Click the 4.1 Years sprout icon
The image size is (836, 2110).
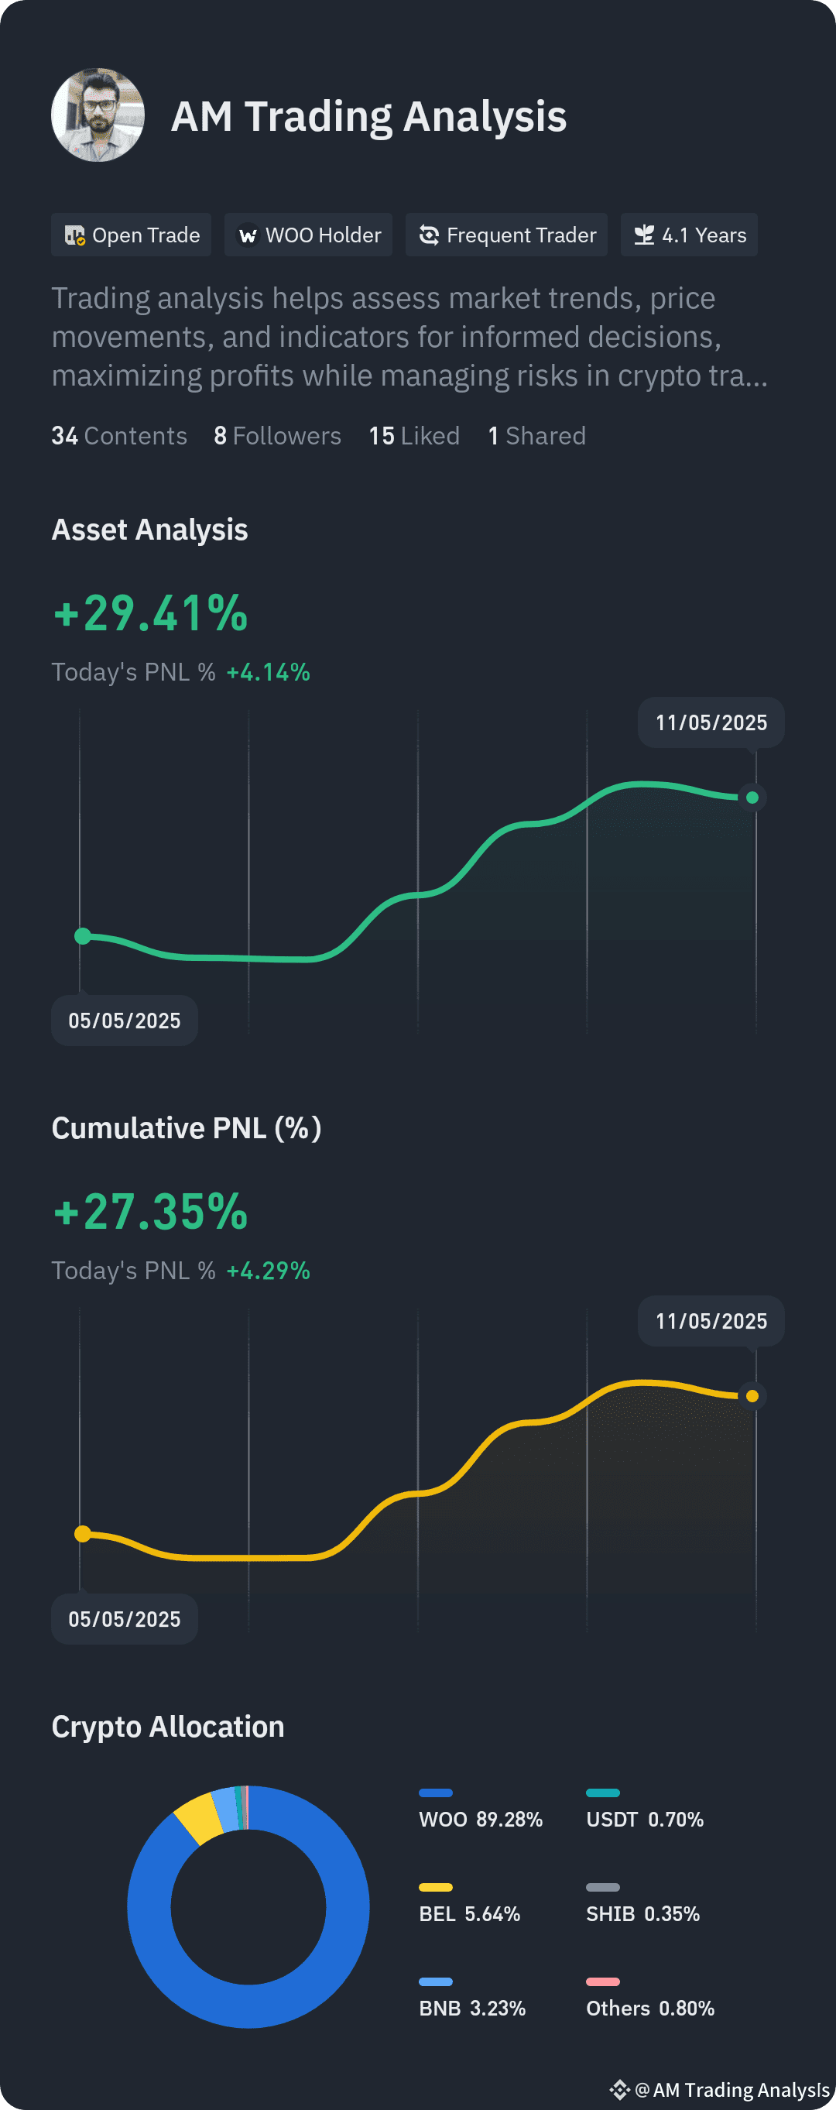pyautogui.click(x=644, y=236)
